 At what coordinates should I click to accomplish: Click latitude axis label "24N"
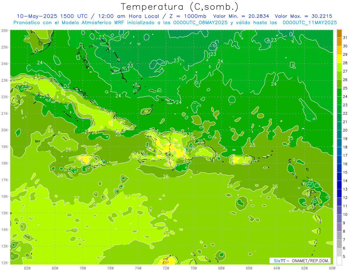click(x=4, y=64)
